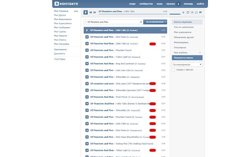Play King And Lionheart using its play icon
This screenshot has height=157, width=252.
[x=87, y=64]
